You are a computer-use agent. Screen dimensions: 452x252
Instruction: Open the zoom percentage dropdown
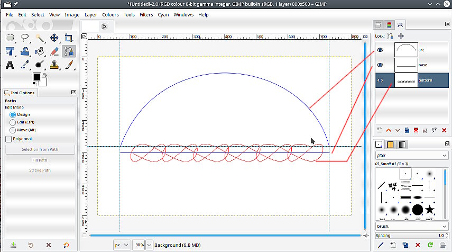pyautogui.click(x=149, y=245)
